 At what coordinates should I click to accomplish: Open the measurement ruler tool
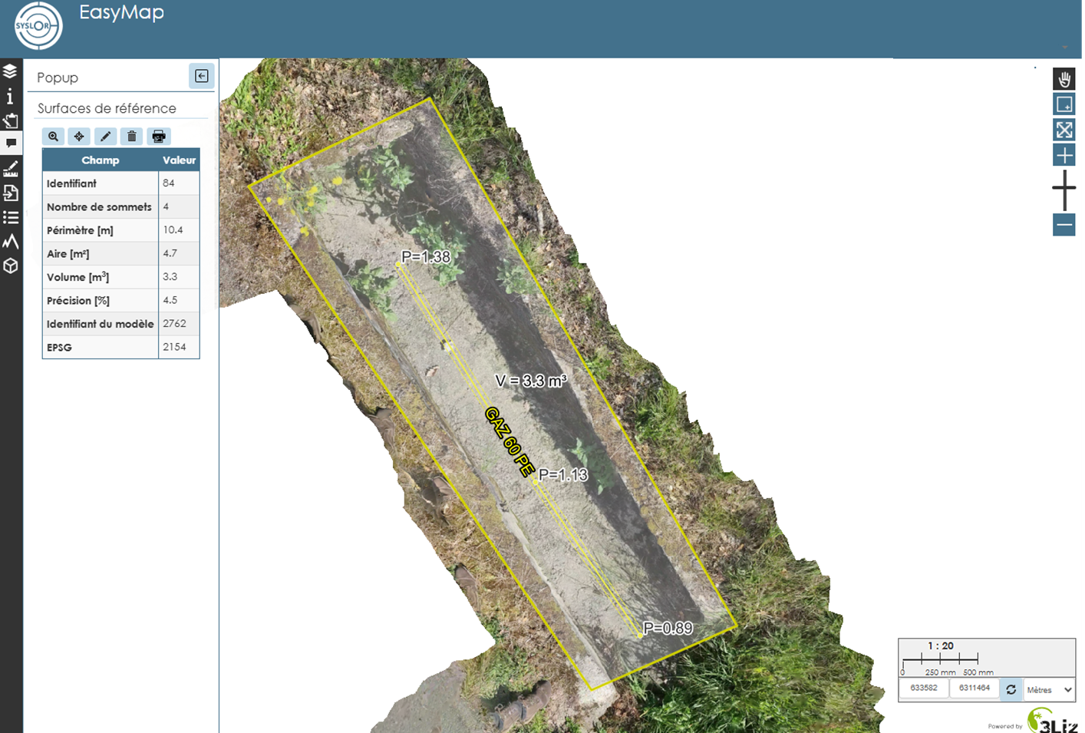click(11, 168)
